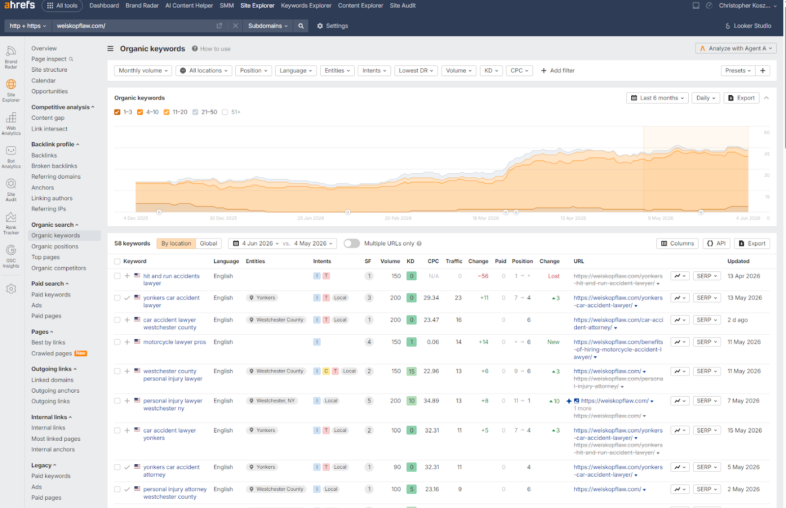Open the Last 6 months date range dropdown
This screenshot has width=786, height=508.
[x=657, y=98]
